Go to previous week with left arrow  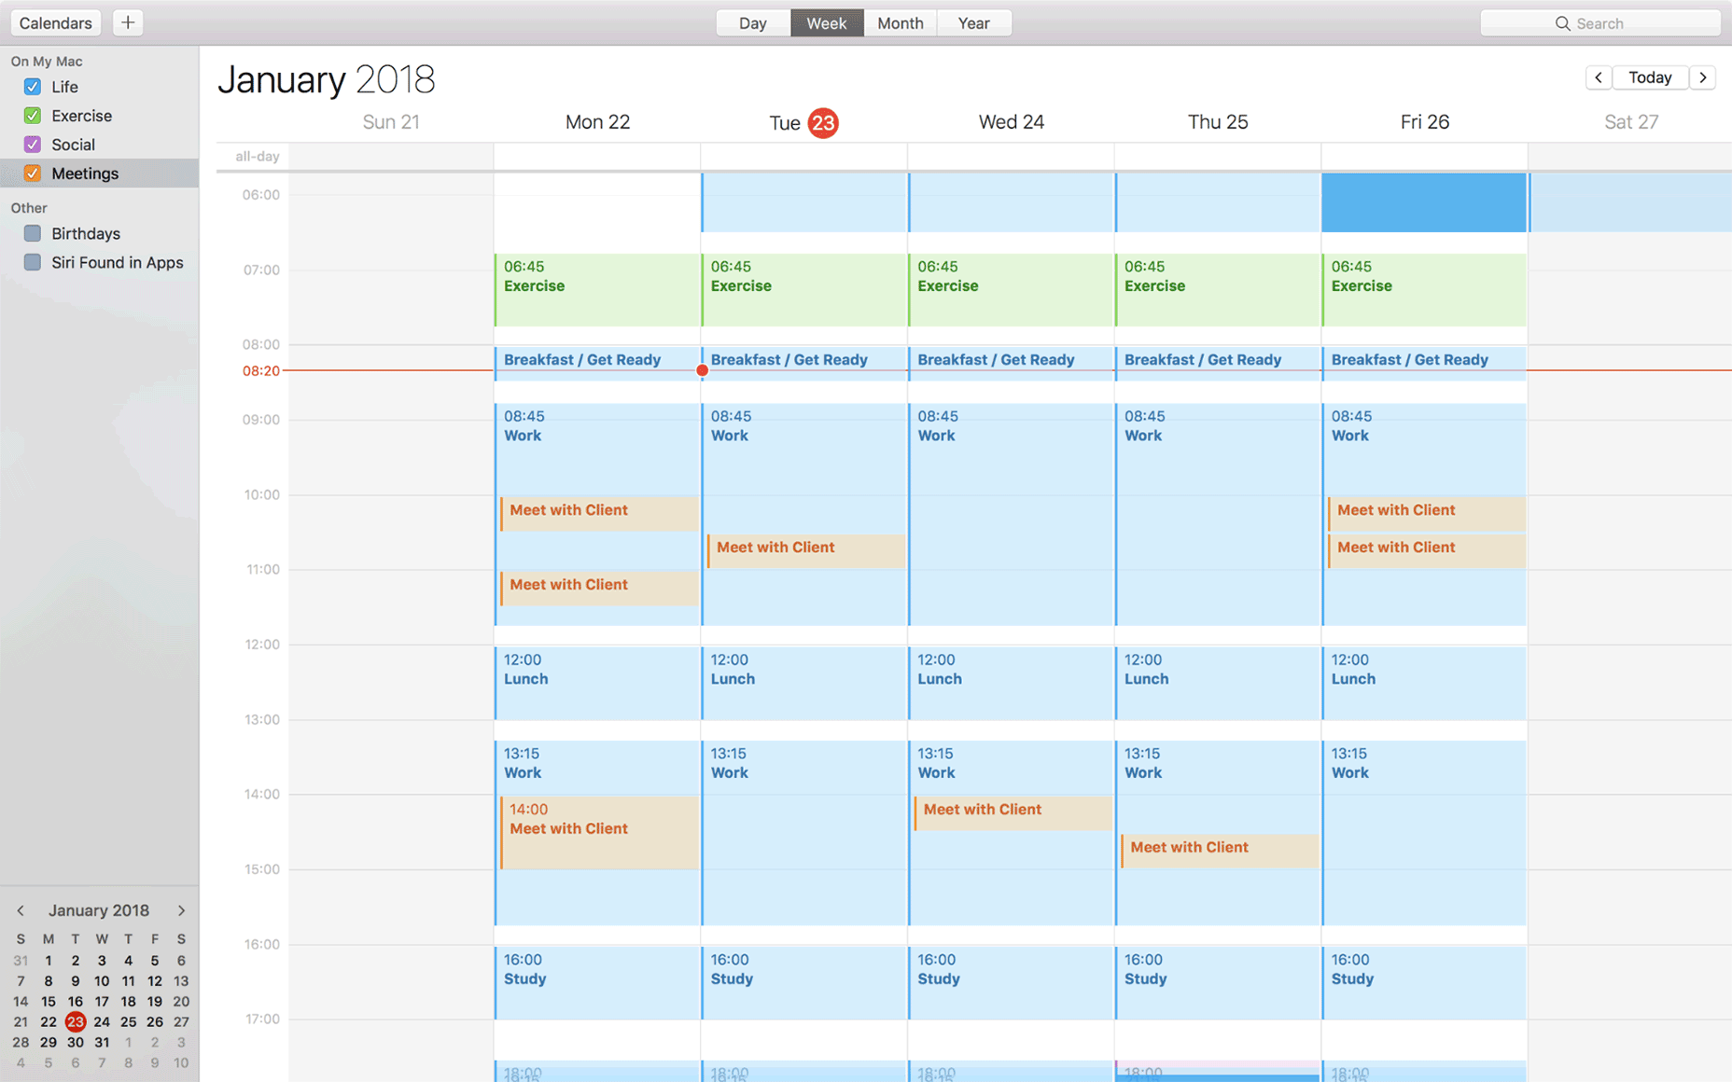1599,77
